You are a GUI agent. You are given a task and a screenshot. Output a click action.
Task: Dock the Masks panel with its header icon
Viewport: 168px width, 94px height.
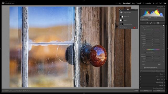tap(135, 10)
